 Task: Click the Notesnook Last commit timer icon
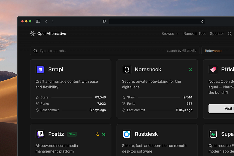pos(124,110)
